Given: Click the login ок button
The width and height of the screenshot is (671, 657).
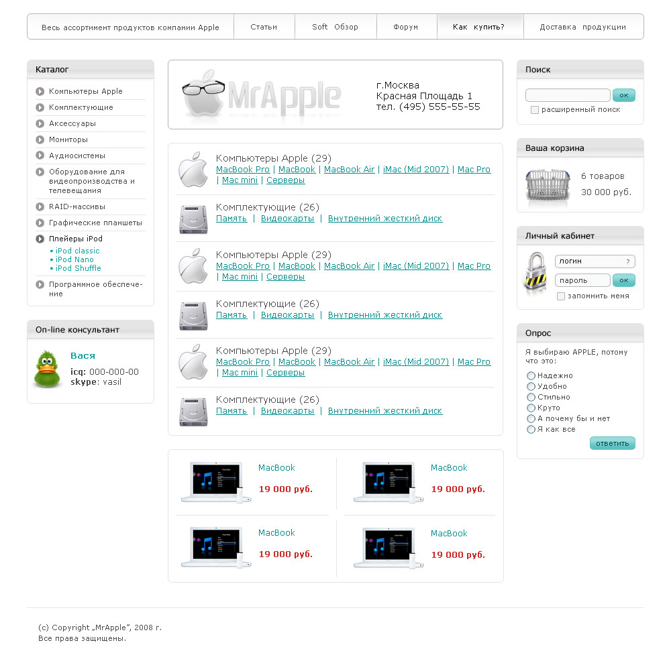Looking at the screenshot, I should [x=623, y=280].
